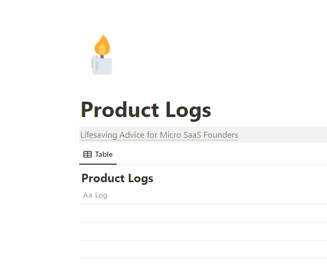This screenshot has height=277, width=327.
Task: Select the first empty table row
Action: pos(202,213)
